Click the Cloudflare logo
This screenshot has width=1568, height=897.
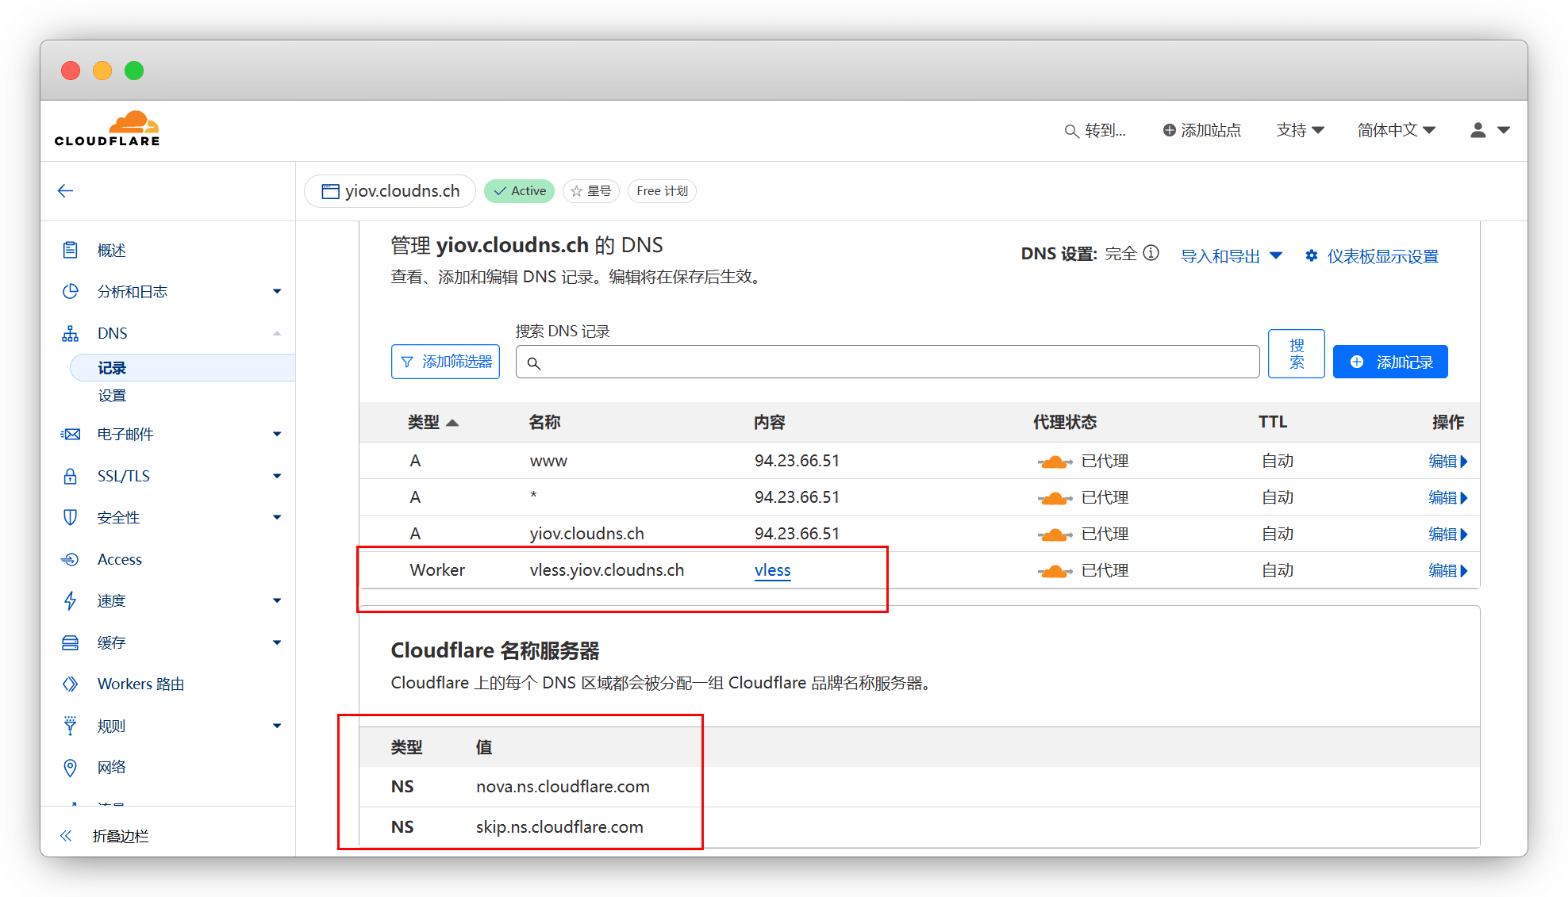pyautogui.click(x=107, y=129)
